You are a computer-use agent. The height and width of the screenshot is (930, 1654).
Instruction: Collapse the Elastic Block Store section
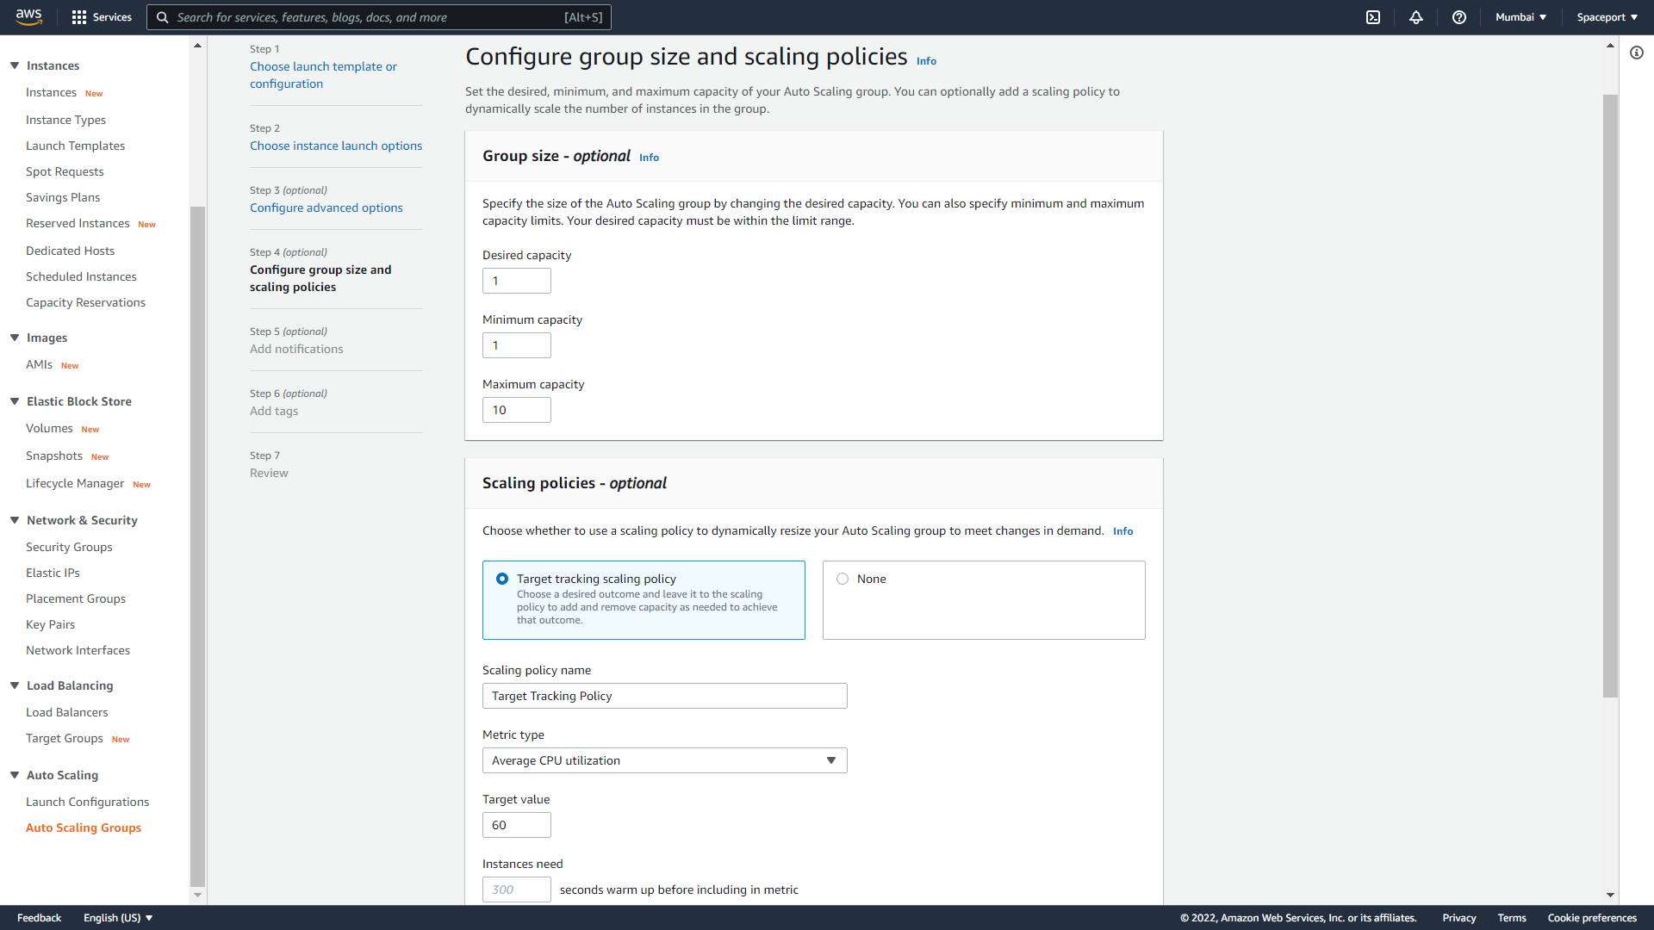tap(15, 401)
